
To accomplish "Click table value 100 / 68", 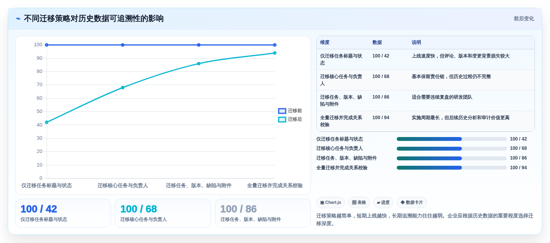I will tap(381, 76).
